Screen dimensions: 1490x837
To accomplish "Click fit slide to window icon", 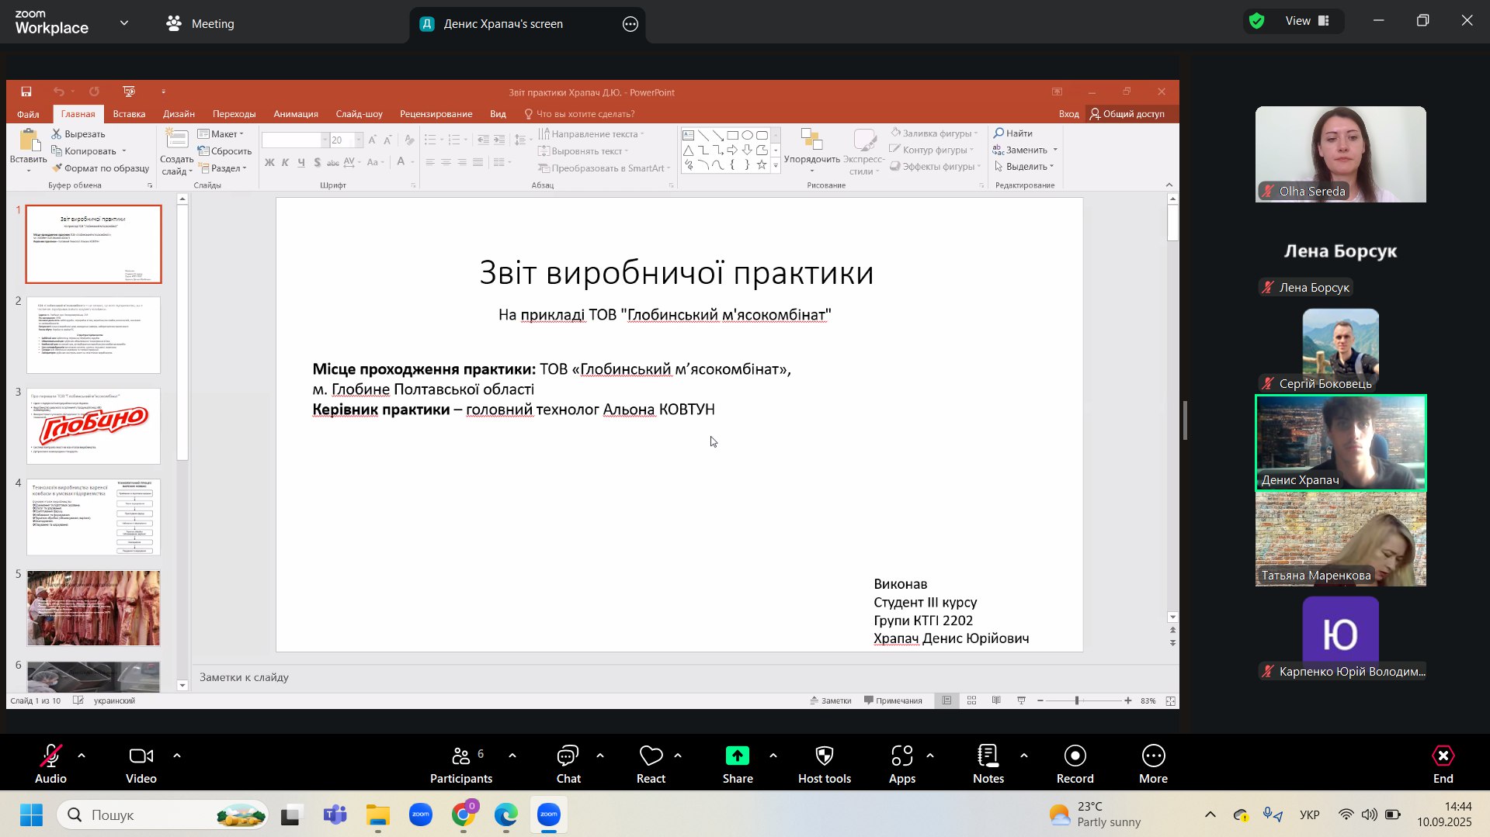I will click(x=1171, y=700).
